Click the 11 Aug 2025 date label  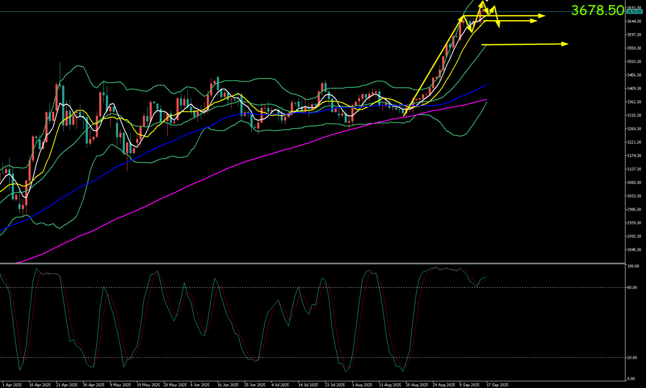[390, 385]
